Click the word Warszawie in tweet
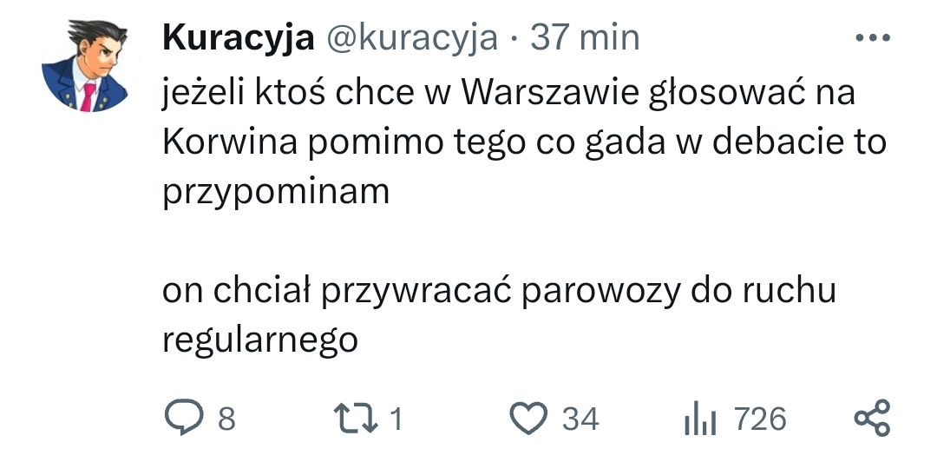 (550, 92)
